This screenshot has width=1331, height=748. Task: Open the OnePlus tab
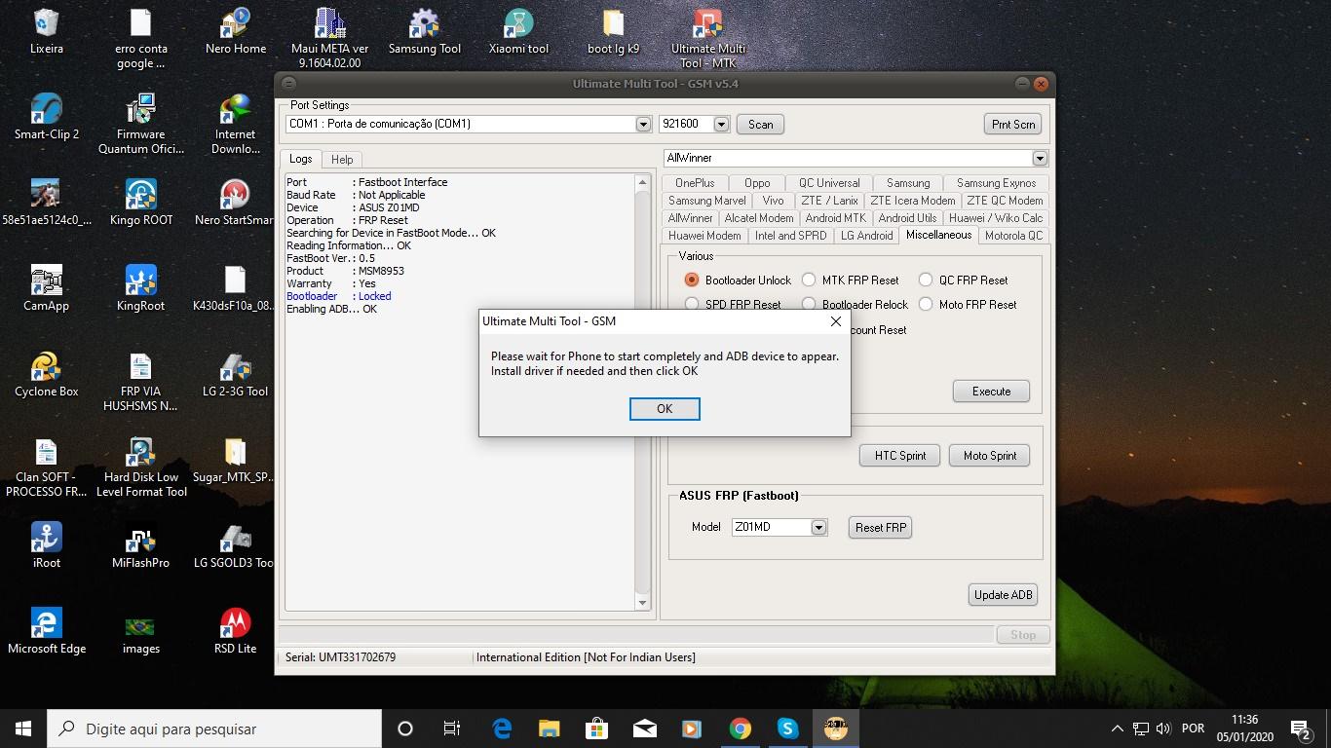pos(695,183)
